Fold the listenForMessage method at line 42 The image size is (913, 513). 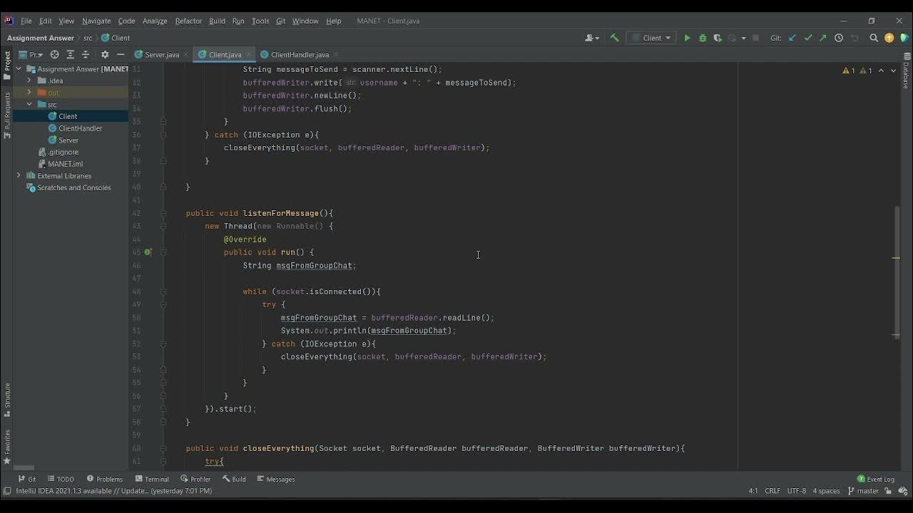click(x=163, y=213)
